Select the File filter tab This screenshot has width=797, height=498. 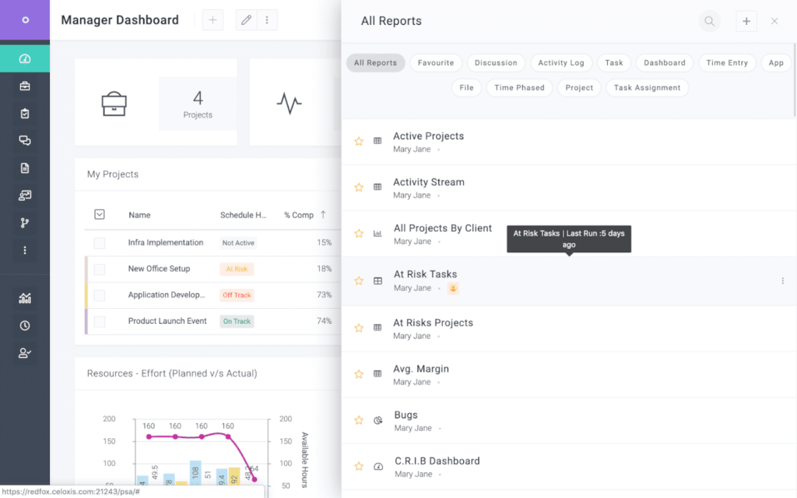tap(466, 87)
